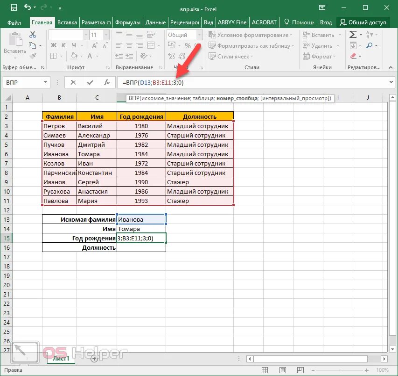398x376 pixels.
Task: Toggle Bold (Ж) formatting
Action: [53, 45]
